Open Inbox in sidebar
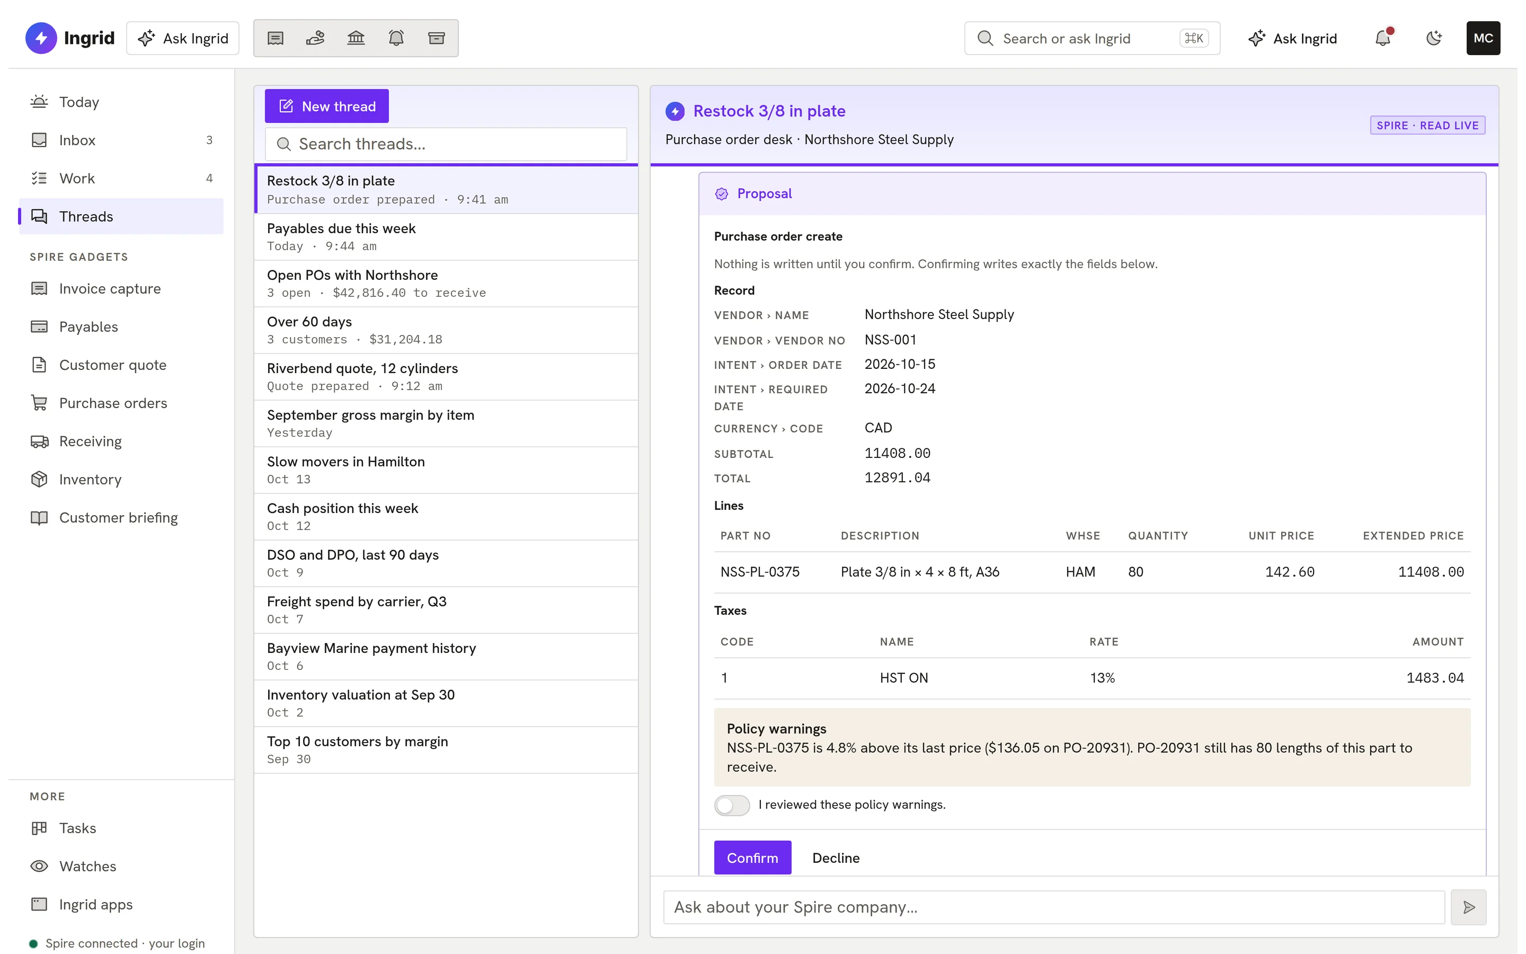The height and width of the screenshot is (954, 1526). (121, 140)
